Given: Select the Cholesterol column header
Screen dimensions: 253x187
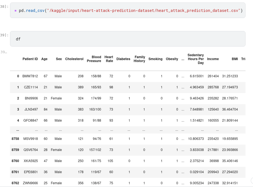Looking at the screenshot, I should [x=74, y=59].
